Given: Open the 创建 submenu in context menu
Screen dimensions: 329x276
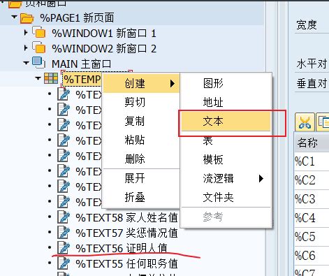Looking at the screenshot, I should tap(141, 83).
